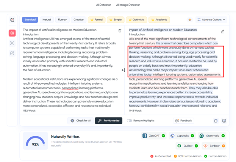236x162 pixels.
Task: Click the Grammarly detector badge
Action: click(212, 135)
